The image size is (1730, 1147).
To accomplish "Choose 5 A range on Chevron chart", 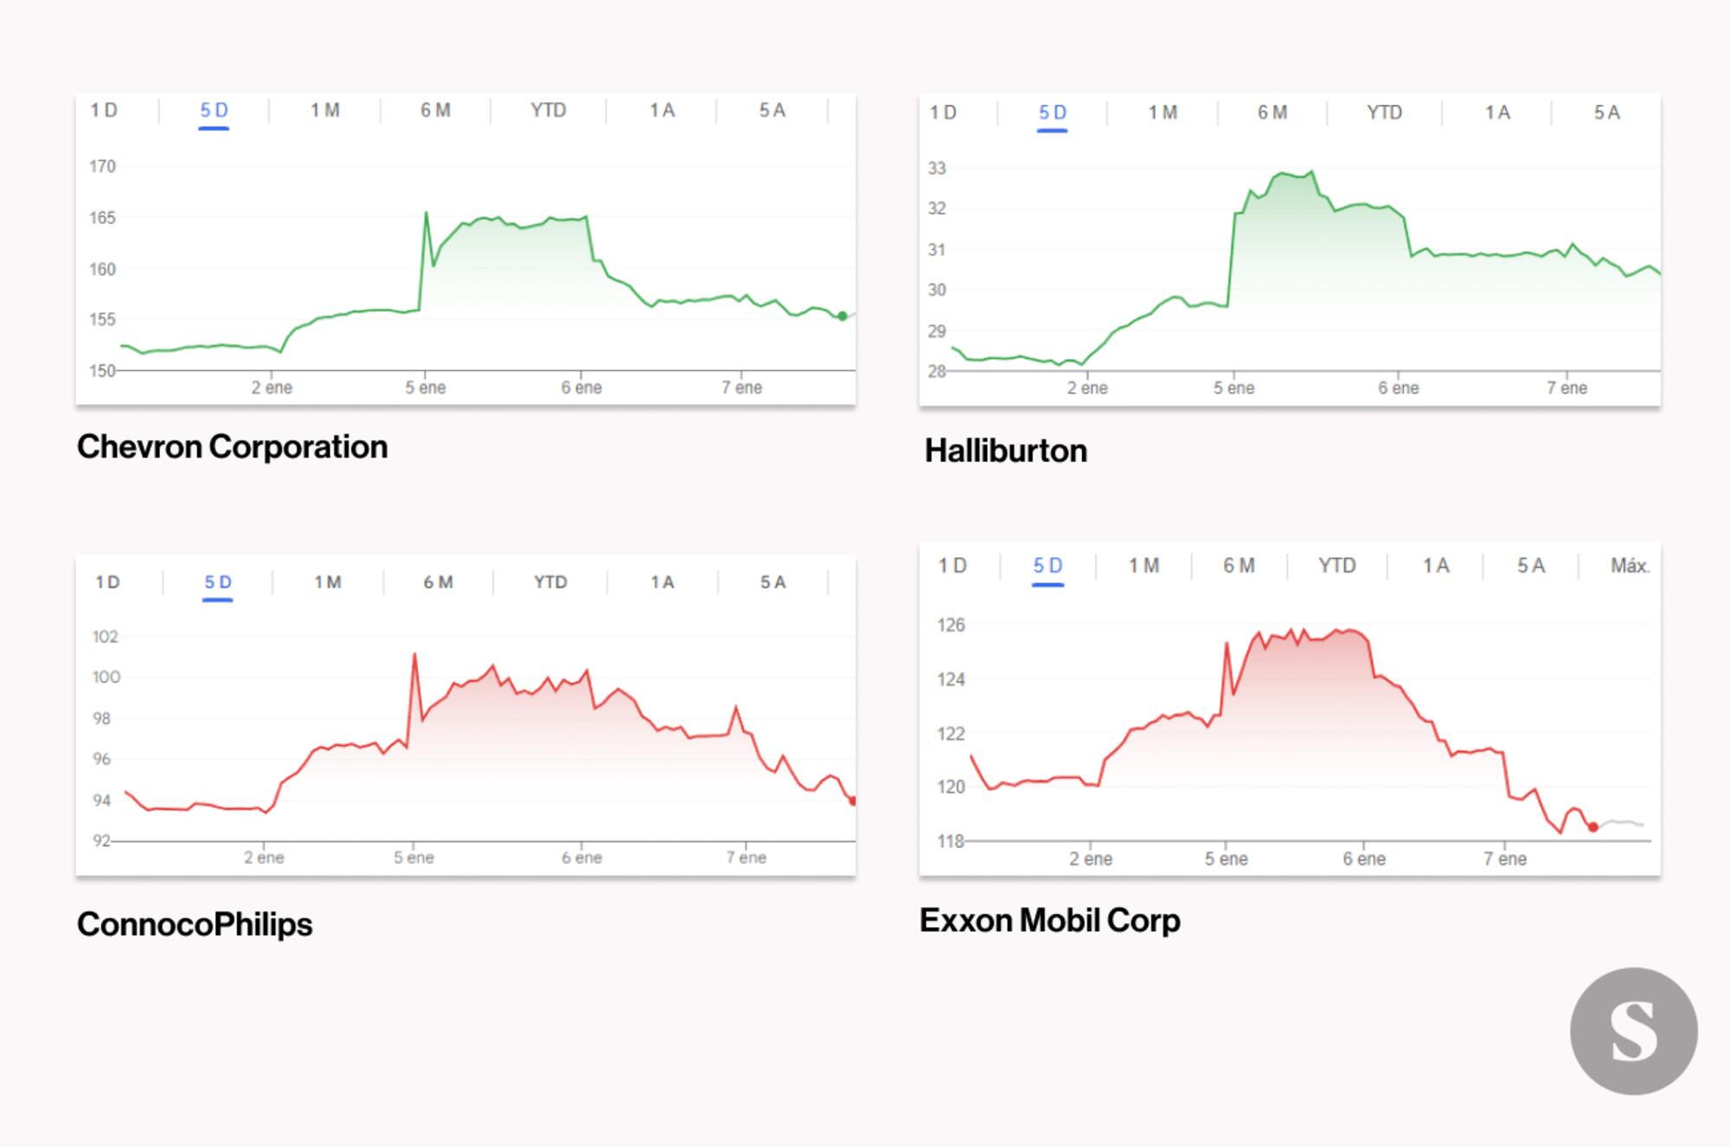I will click(x=772, y=111).
